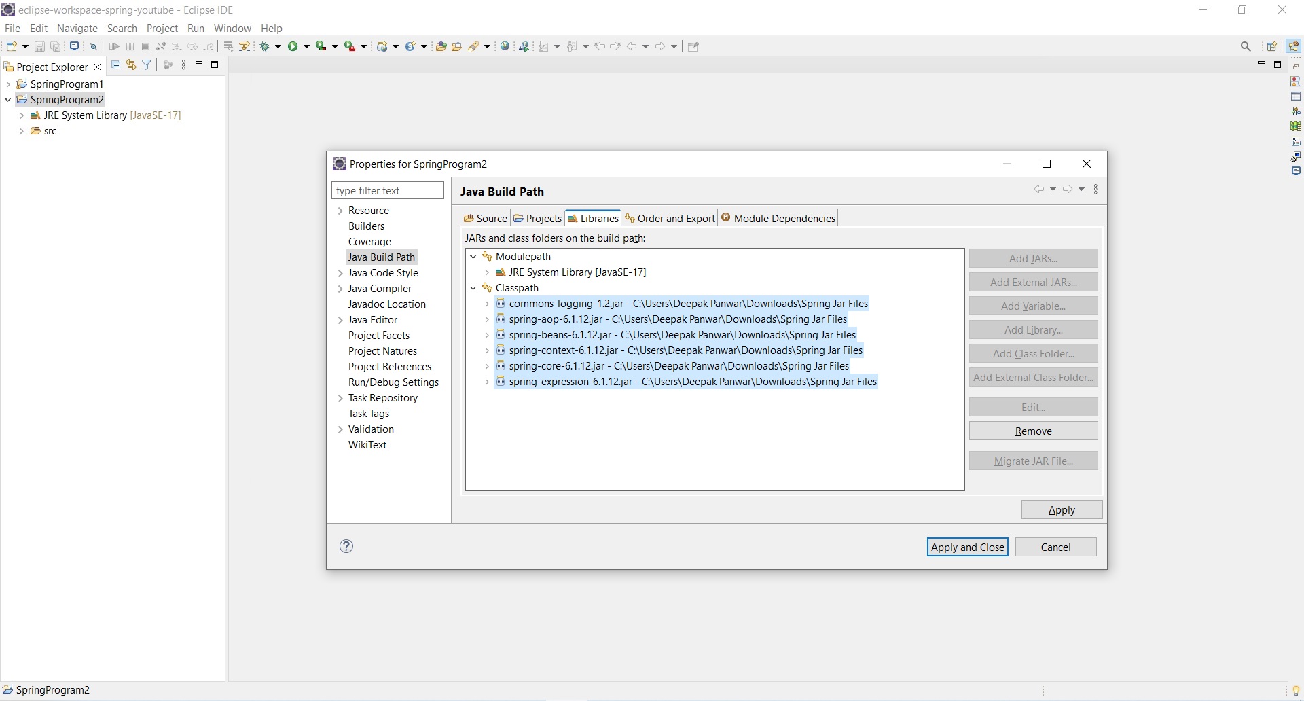The height and width of the screenshot is (701, 1304).
Task: Click the Debug bug icon
Action: point(266,46)
